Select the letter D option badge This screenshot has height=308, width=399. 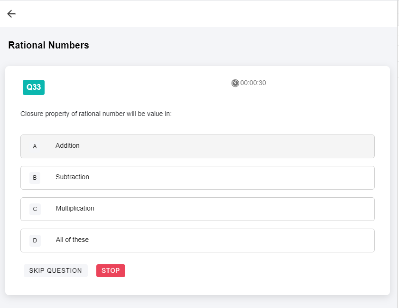point(35,241)
